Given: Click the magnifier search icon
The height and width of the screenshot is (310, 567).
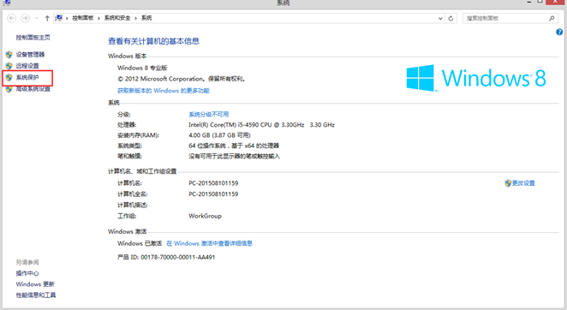Looking at the screenshot, I should click(x=552, y=18).
